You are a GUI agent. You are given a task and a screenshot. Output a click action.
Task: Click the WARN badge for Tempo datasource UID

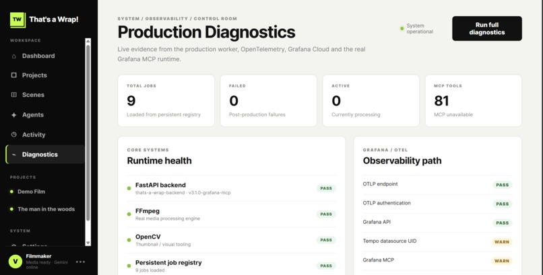pyautogui.click(x=502, y=242)
